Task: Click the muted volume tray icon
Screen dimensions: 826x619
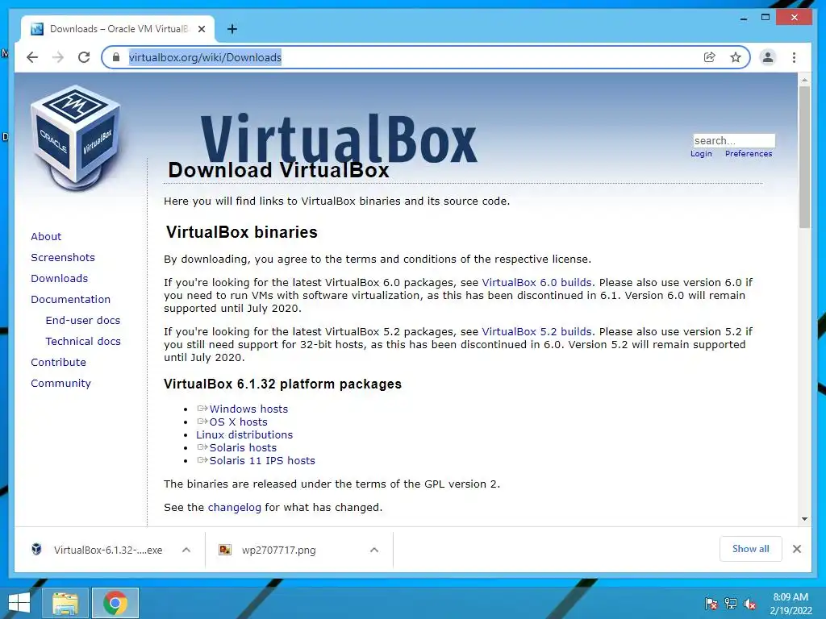Action: pyautogui.click(x=750, y=604)
